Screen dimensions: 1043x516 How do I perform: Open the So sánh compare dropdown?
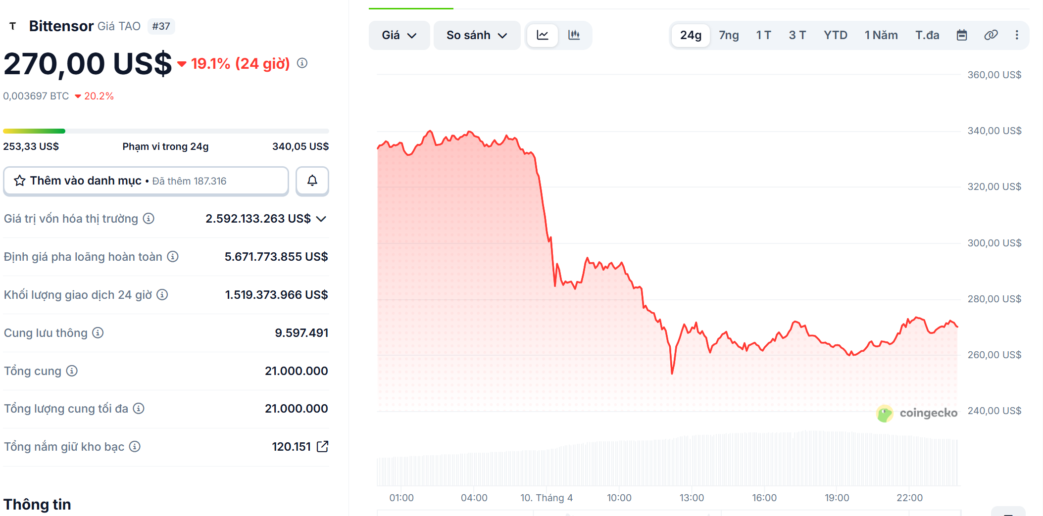click(477, 35)
